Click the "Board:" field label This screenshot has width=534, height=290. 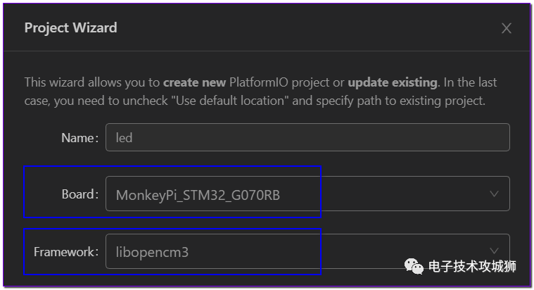[80, 194]
